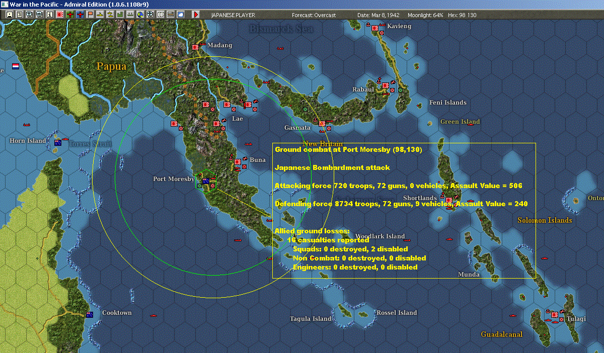This screenshot has height=353, width=604.
Task: Click the crosshair target toolbar icon
Action: (150, 15)
